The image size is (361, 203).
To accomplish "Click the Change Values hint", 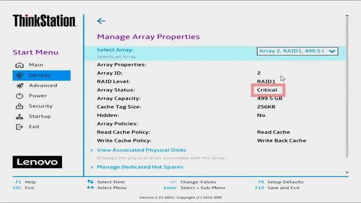I will (x=193, y=182).
